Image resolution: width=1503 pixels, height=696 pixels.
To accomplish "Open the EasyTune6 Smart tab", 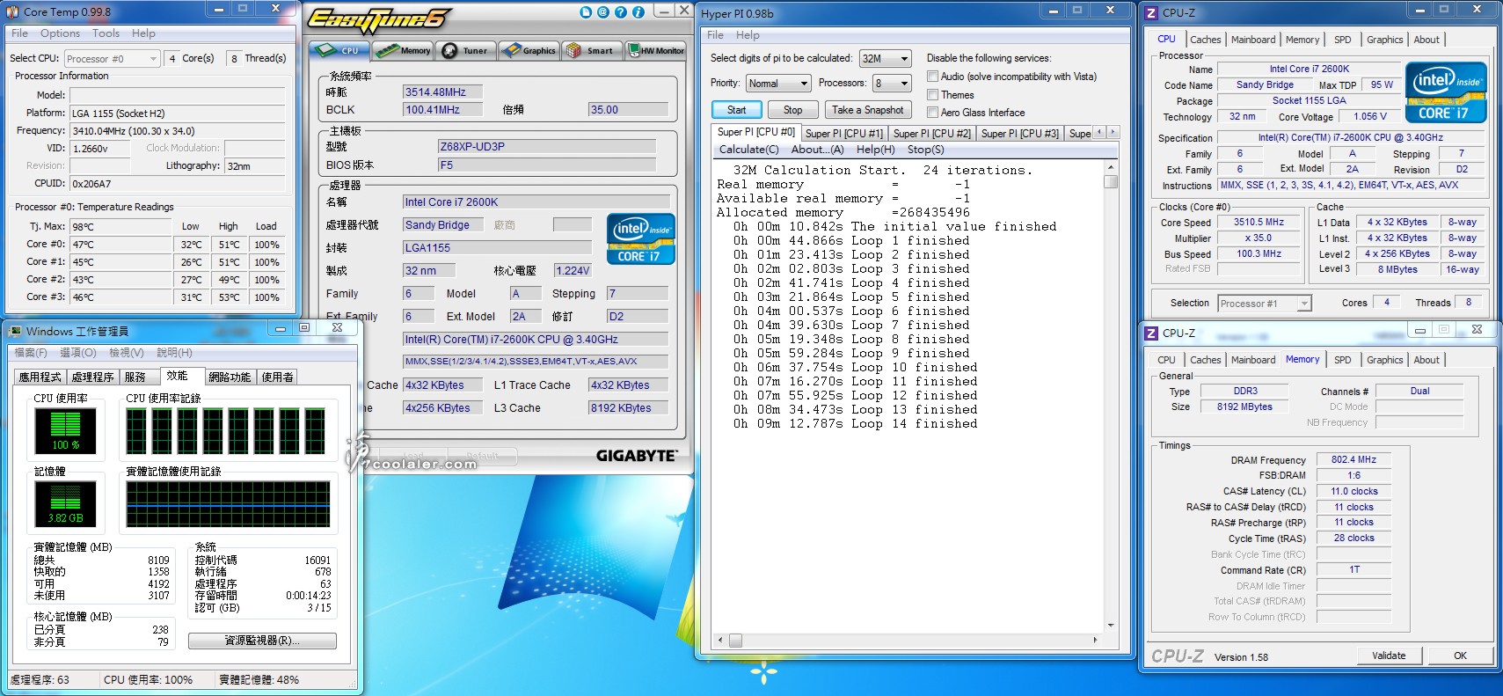I will (592, 50).
